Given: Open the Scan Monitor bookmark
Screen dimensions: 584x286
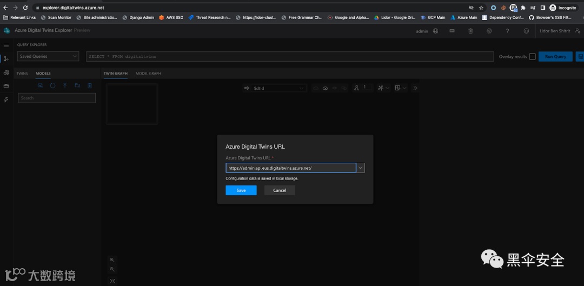Looking at the screenshot, I should [56, 17].
